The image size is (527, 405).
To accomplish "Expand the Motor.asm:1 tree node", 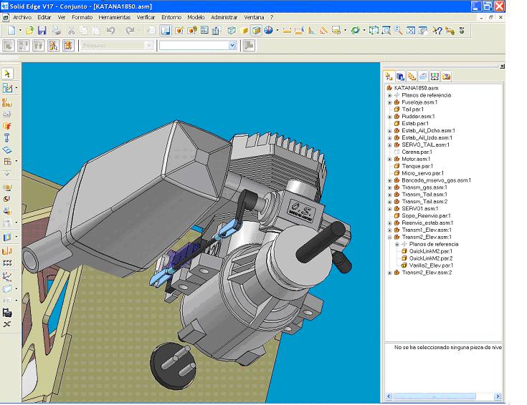I will (x=389, y=159).
